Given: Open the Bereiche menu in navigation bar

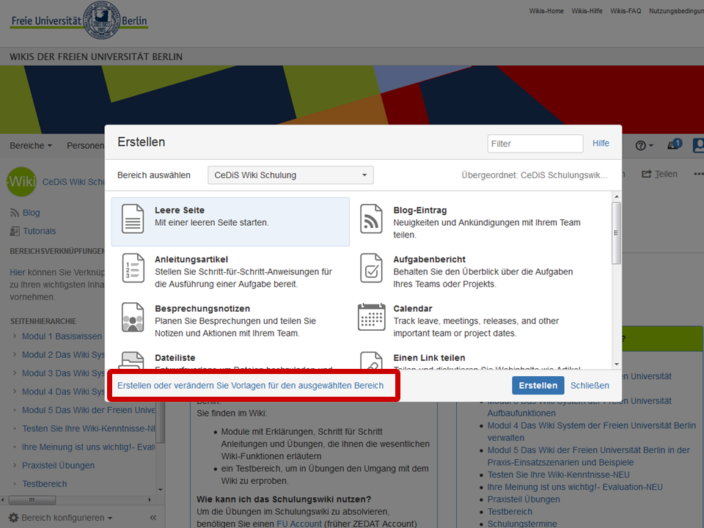Looking at the screenshot, I should (31, 145).
